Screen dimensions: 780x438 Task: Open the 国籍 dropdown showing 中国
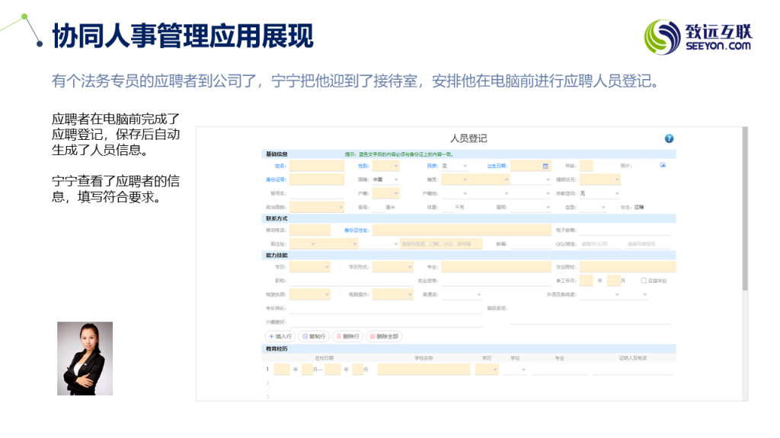click(385, 179)
